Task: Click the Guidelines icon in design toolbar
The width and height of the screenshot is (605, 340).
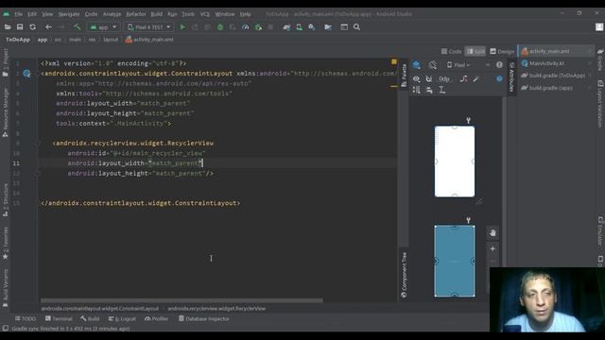Action: pyautogui.click(x=441, y=90)
